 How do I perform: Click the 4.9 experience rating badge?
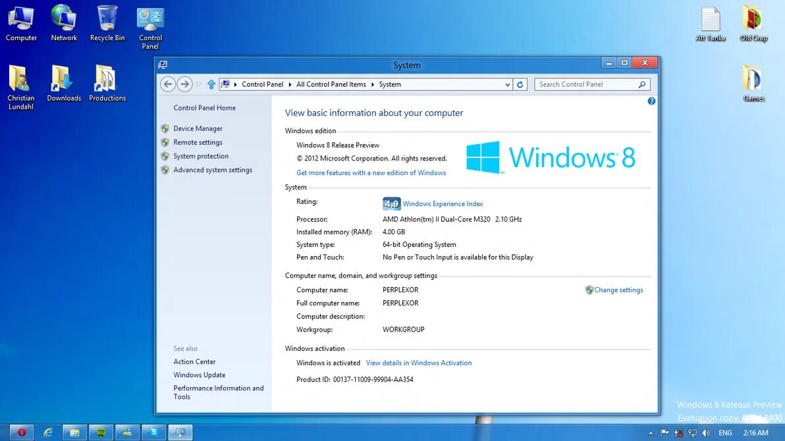[x=391, y=204]
